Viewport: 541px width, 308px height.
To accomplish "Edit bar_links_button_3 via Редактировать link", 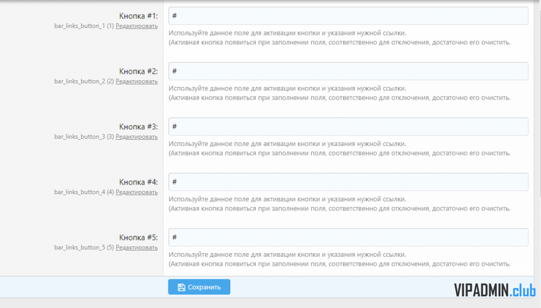I will [137, 137].
